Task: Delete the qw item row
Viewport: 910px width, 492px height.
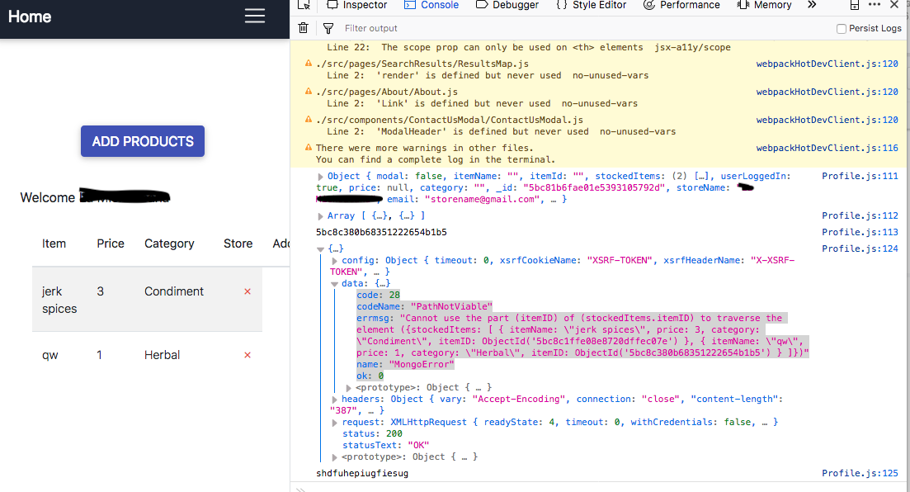Action: [248, 355]
